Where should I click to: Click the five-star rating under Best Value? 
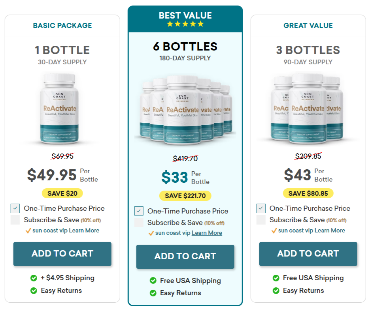[185, 24]
